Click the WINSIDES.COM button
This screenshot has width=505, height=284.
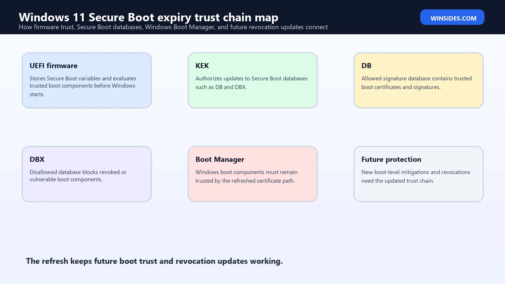click(452, 17)
